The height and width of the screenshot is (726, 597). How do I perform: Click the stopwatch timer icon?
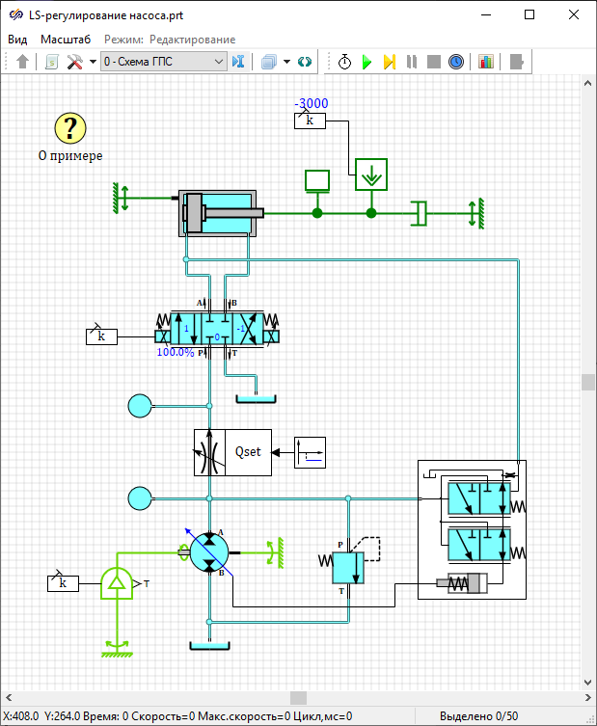344,62
